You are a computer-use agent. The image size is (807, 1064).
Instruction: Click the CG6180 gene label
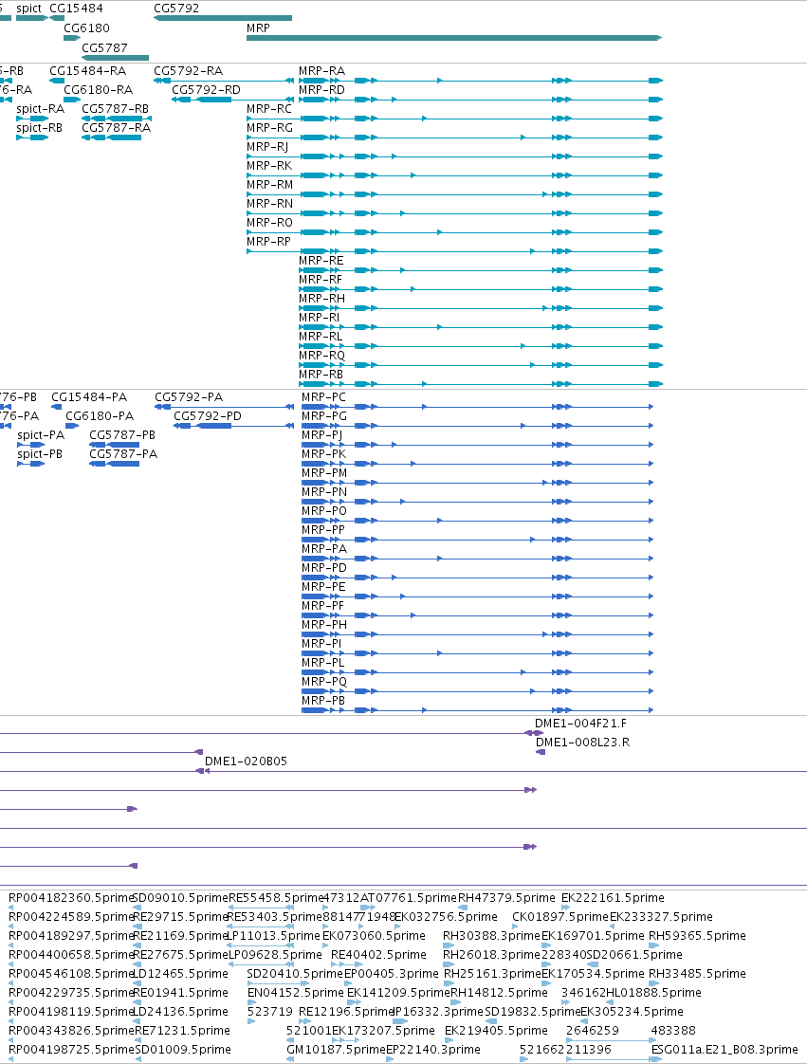[86, 28]
